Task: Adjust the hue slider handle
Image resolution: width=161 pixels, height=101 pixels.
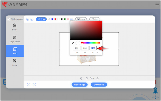Action: (x=82, y=43)
